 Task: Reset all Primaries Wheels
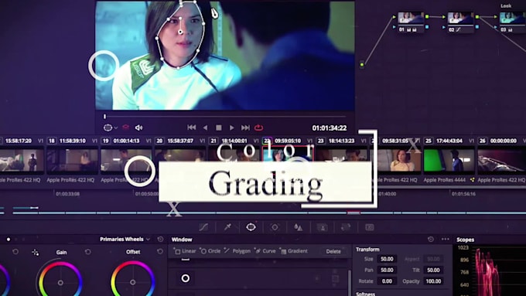160,239
